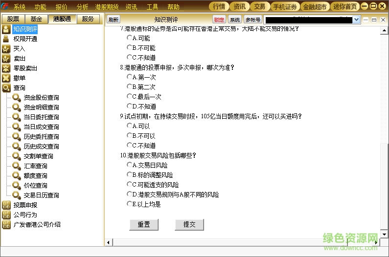Click the 零股卖出 icon
389x257 pixels.
[x=6, y=68]
